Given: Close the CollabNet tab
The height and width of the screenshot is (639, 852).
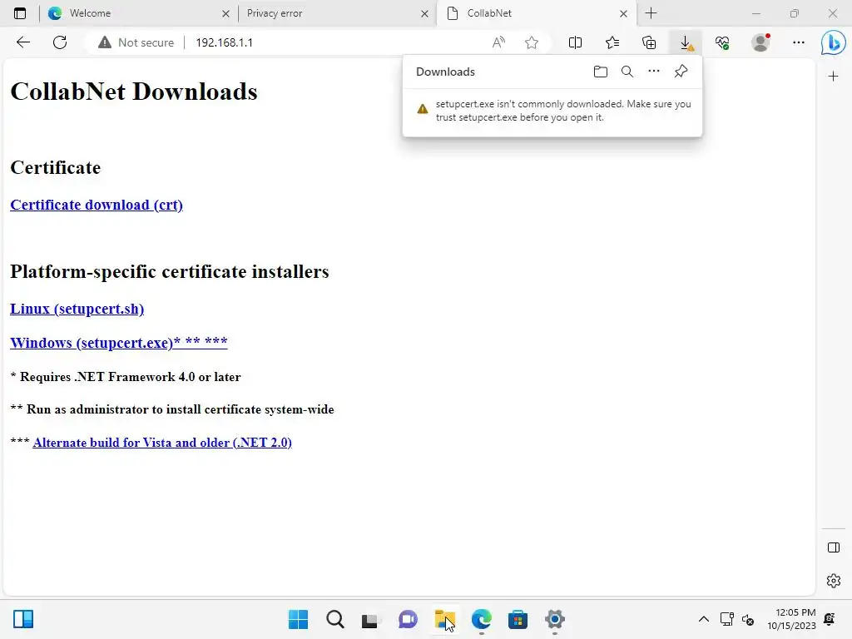Looking at the screenshot, I should coord(623,13).
